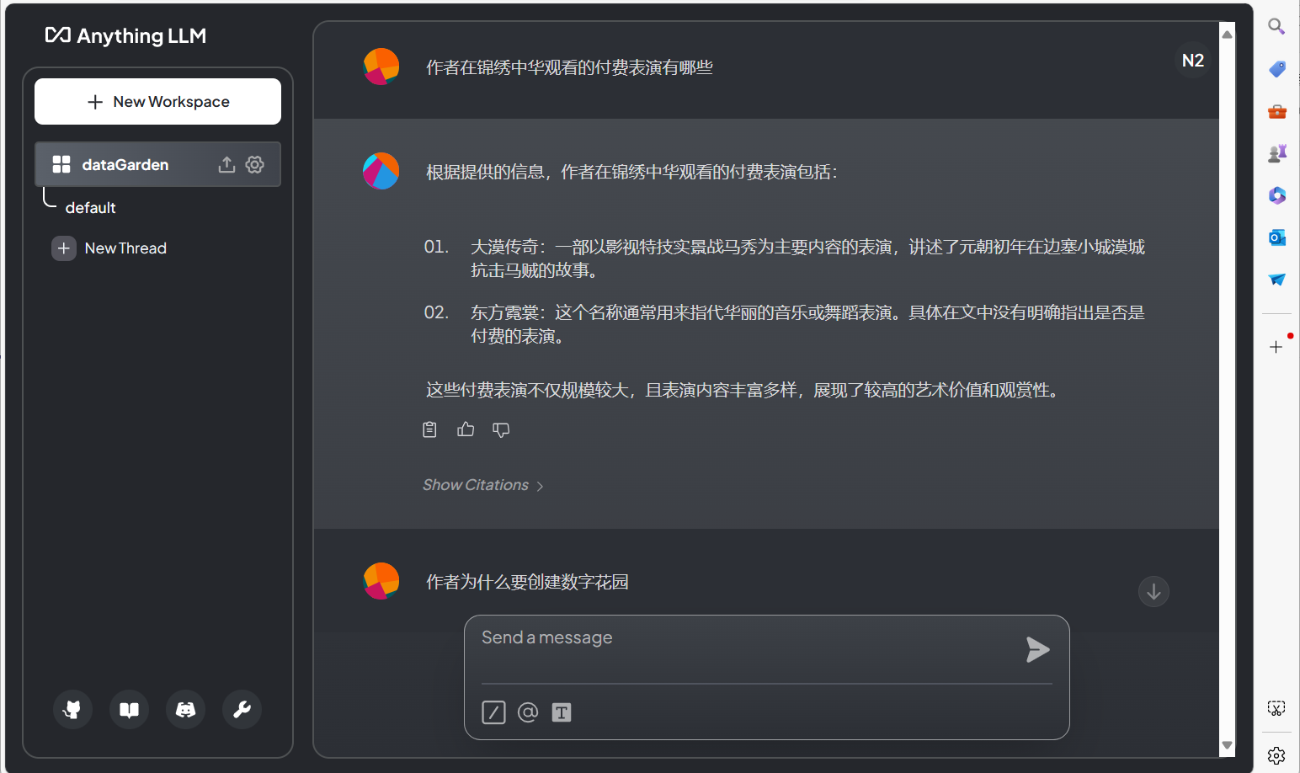Open slash commands in the chat input

click(493, 712)
